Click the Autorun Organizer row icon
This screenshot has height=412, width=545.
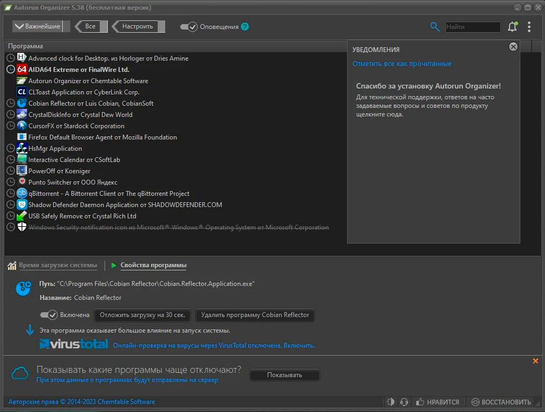coord(22,80)
